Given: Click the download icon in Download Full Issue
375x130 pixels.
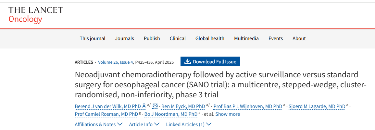Looking at the screenshot, I should pyautogui.click(x=187, y=61).
